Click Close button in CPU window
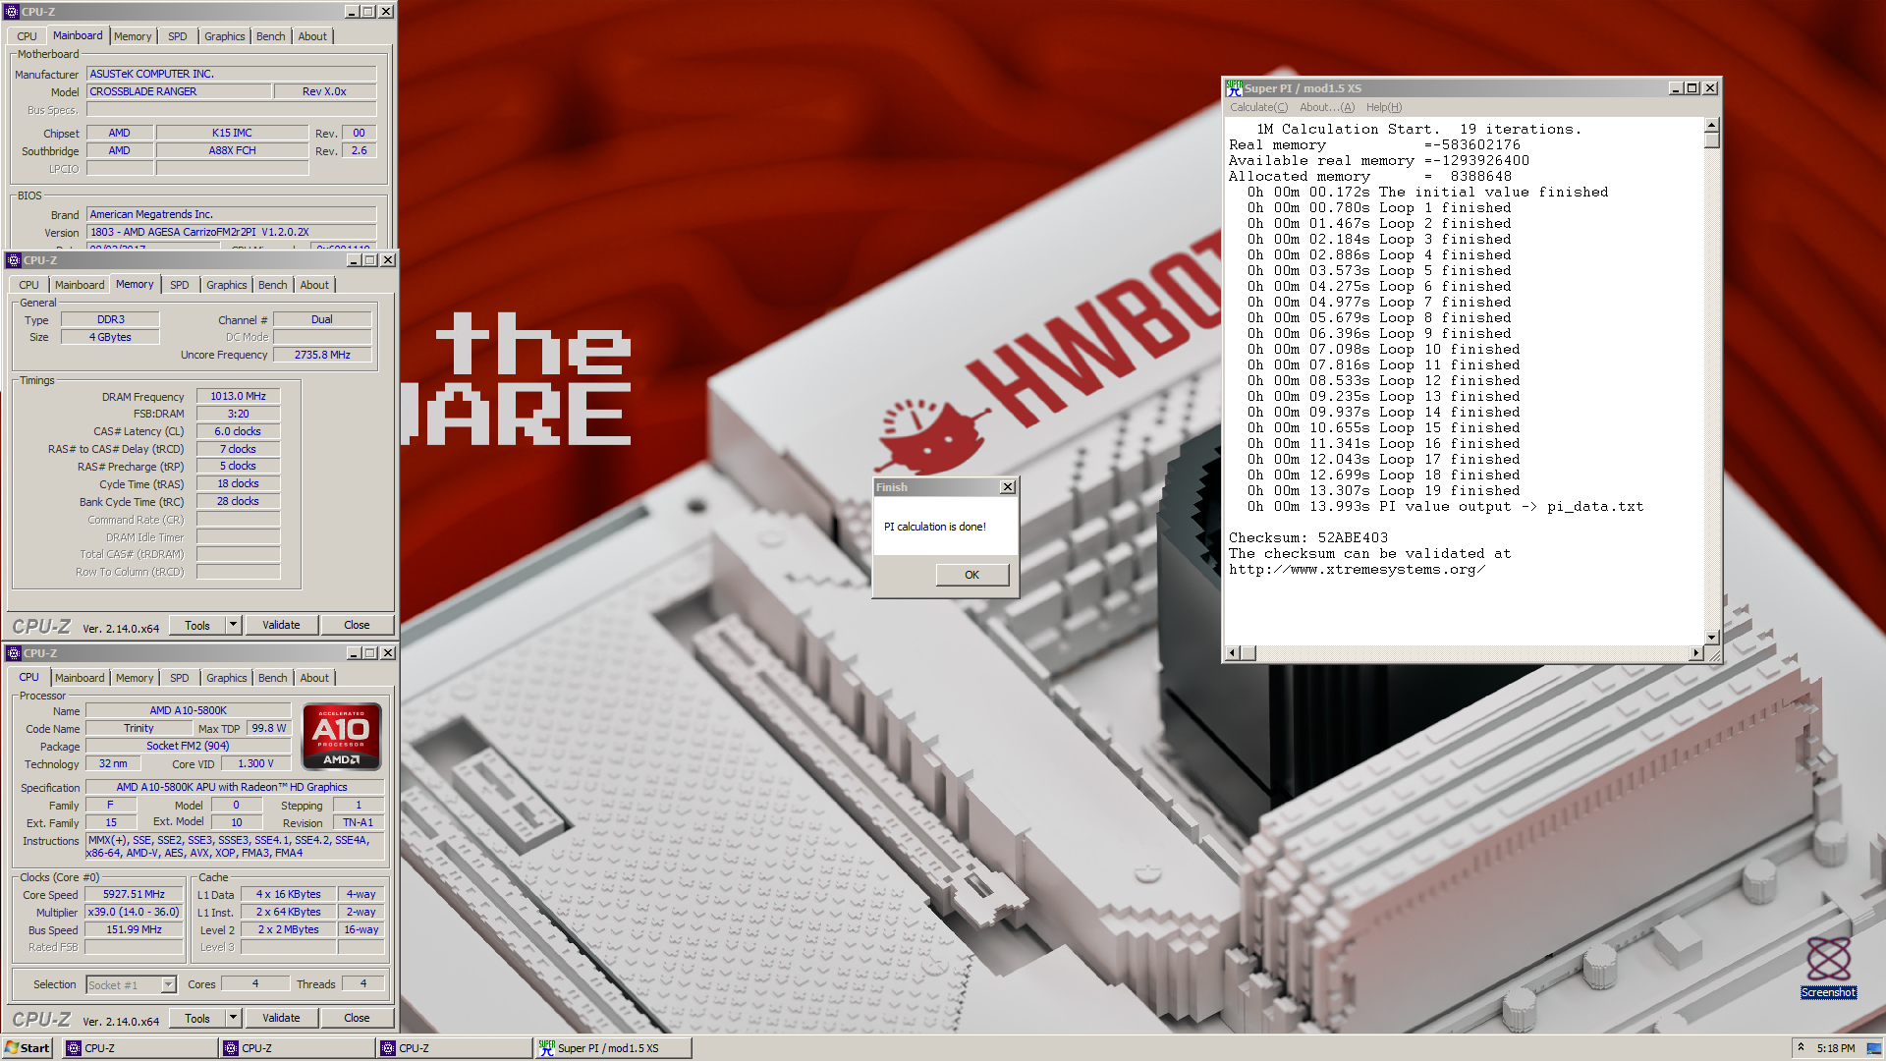1886x1061 pixels. tap(357, 1018)
